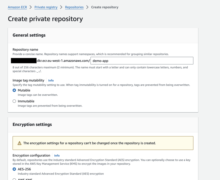This screenshot has height=180, width=220.
Task: Click 'Image tags can be overwritten.' description
Action: [x=38, y=95]
